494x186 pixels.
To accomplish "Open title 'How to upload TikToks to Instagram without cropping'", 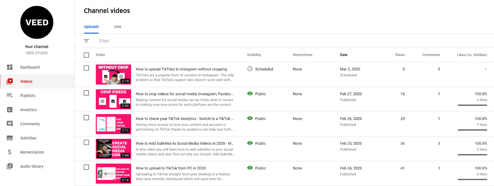I will 181,69.
